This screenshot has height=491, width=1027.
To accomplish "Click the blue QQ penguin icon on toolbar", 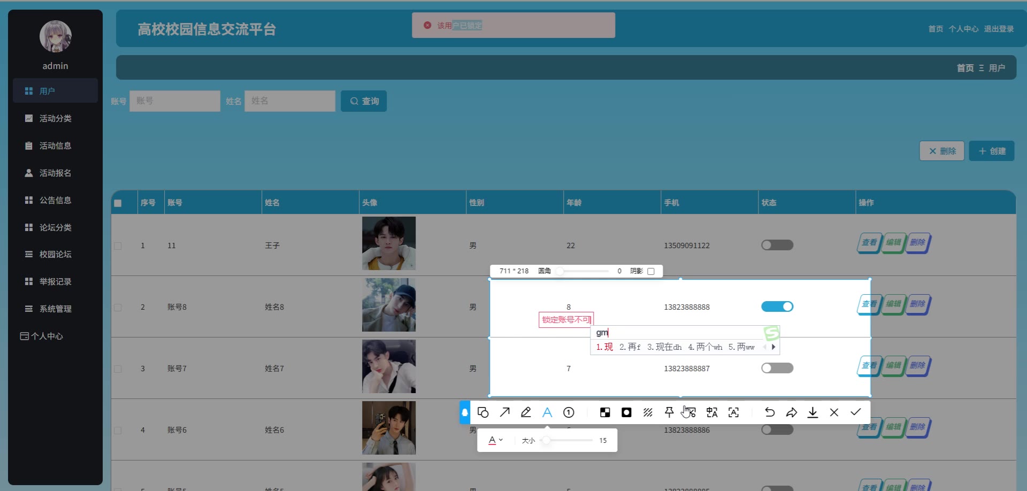I will (x=465, y=412).
